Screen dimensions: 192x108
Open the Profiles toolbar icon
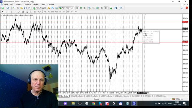click(x=8, y=8)
